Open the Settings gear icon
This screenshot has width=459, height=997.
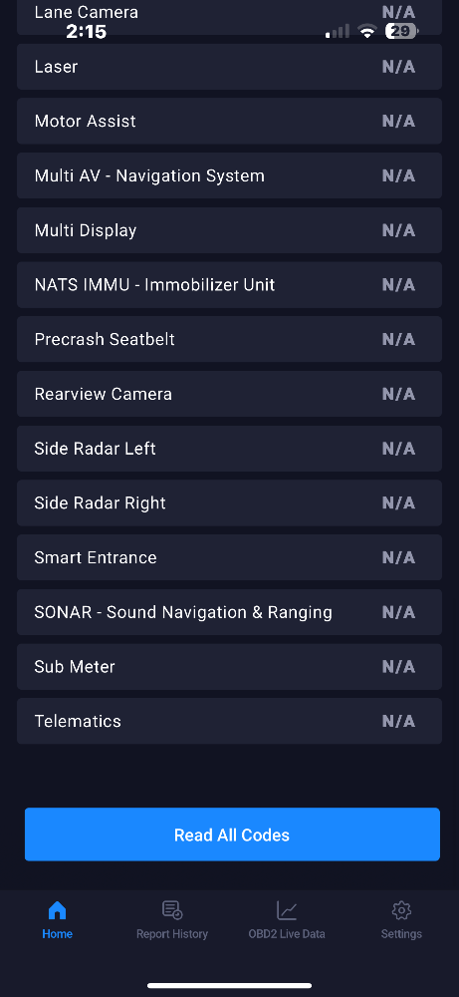tap(401, 910)
